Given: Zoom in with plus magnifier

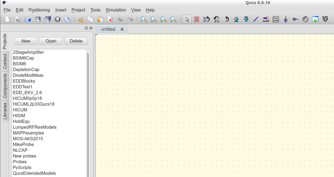Looking at the screenshot, I should point(163,19).
